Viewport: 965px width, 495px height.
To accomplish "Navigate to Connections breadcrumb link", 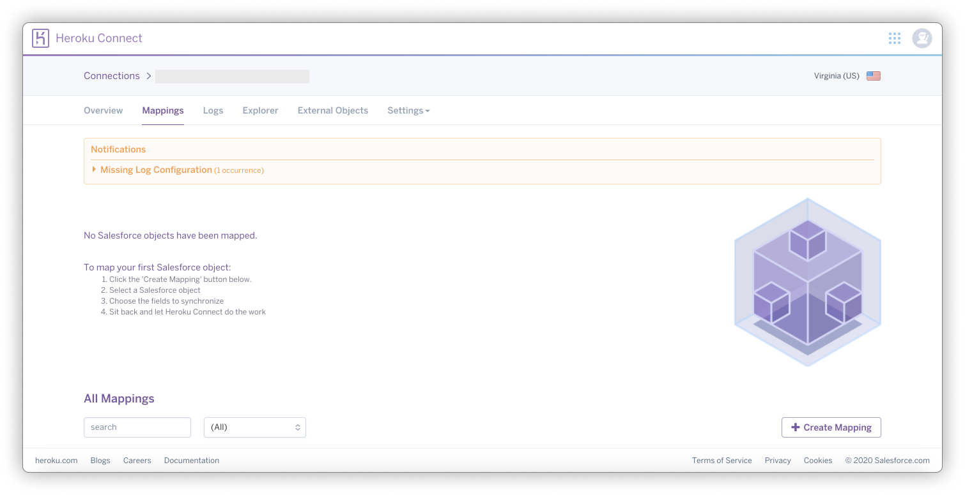I will click(x=112, y=76).
